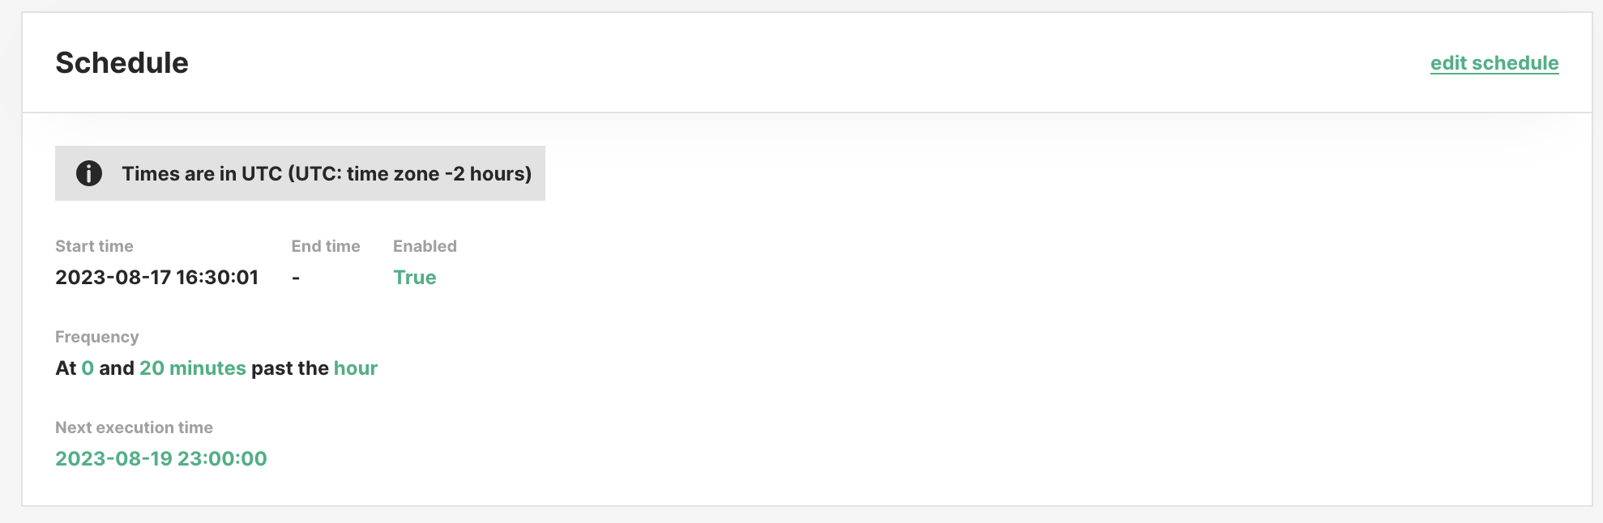Click '-2 hours' in the UTC banner
The height and width of the screenshot is (523, 1603).
(487, 174)
